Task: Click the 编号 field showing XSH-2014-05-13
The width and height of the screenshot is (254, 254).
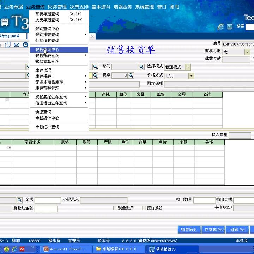Action: tap(238, 44)
